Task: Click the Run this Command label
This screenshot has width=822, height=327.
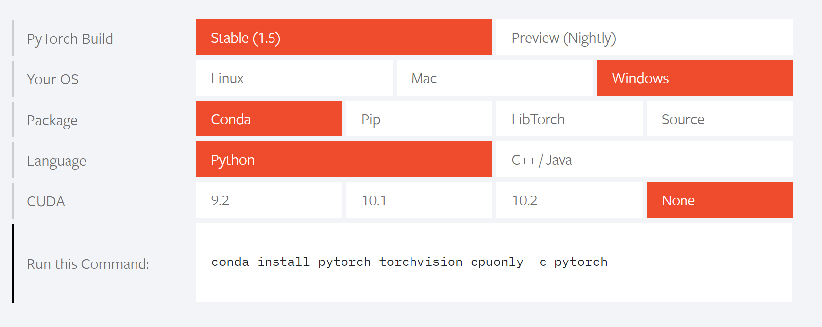Action: 88,264
